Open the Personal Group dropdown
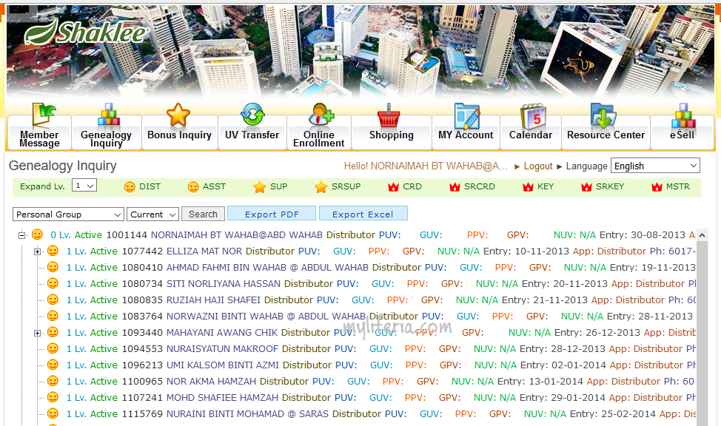Screen dimensions: 721x426 click(x=68, y=214)
